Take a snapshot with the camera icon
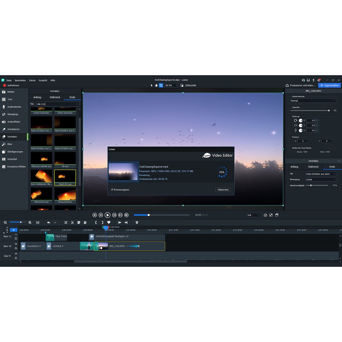 tap(265, 215)
